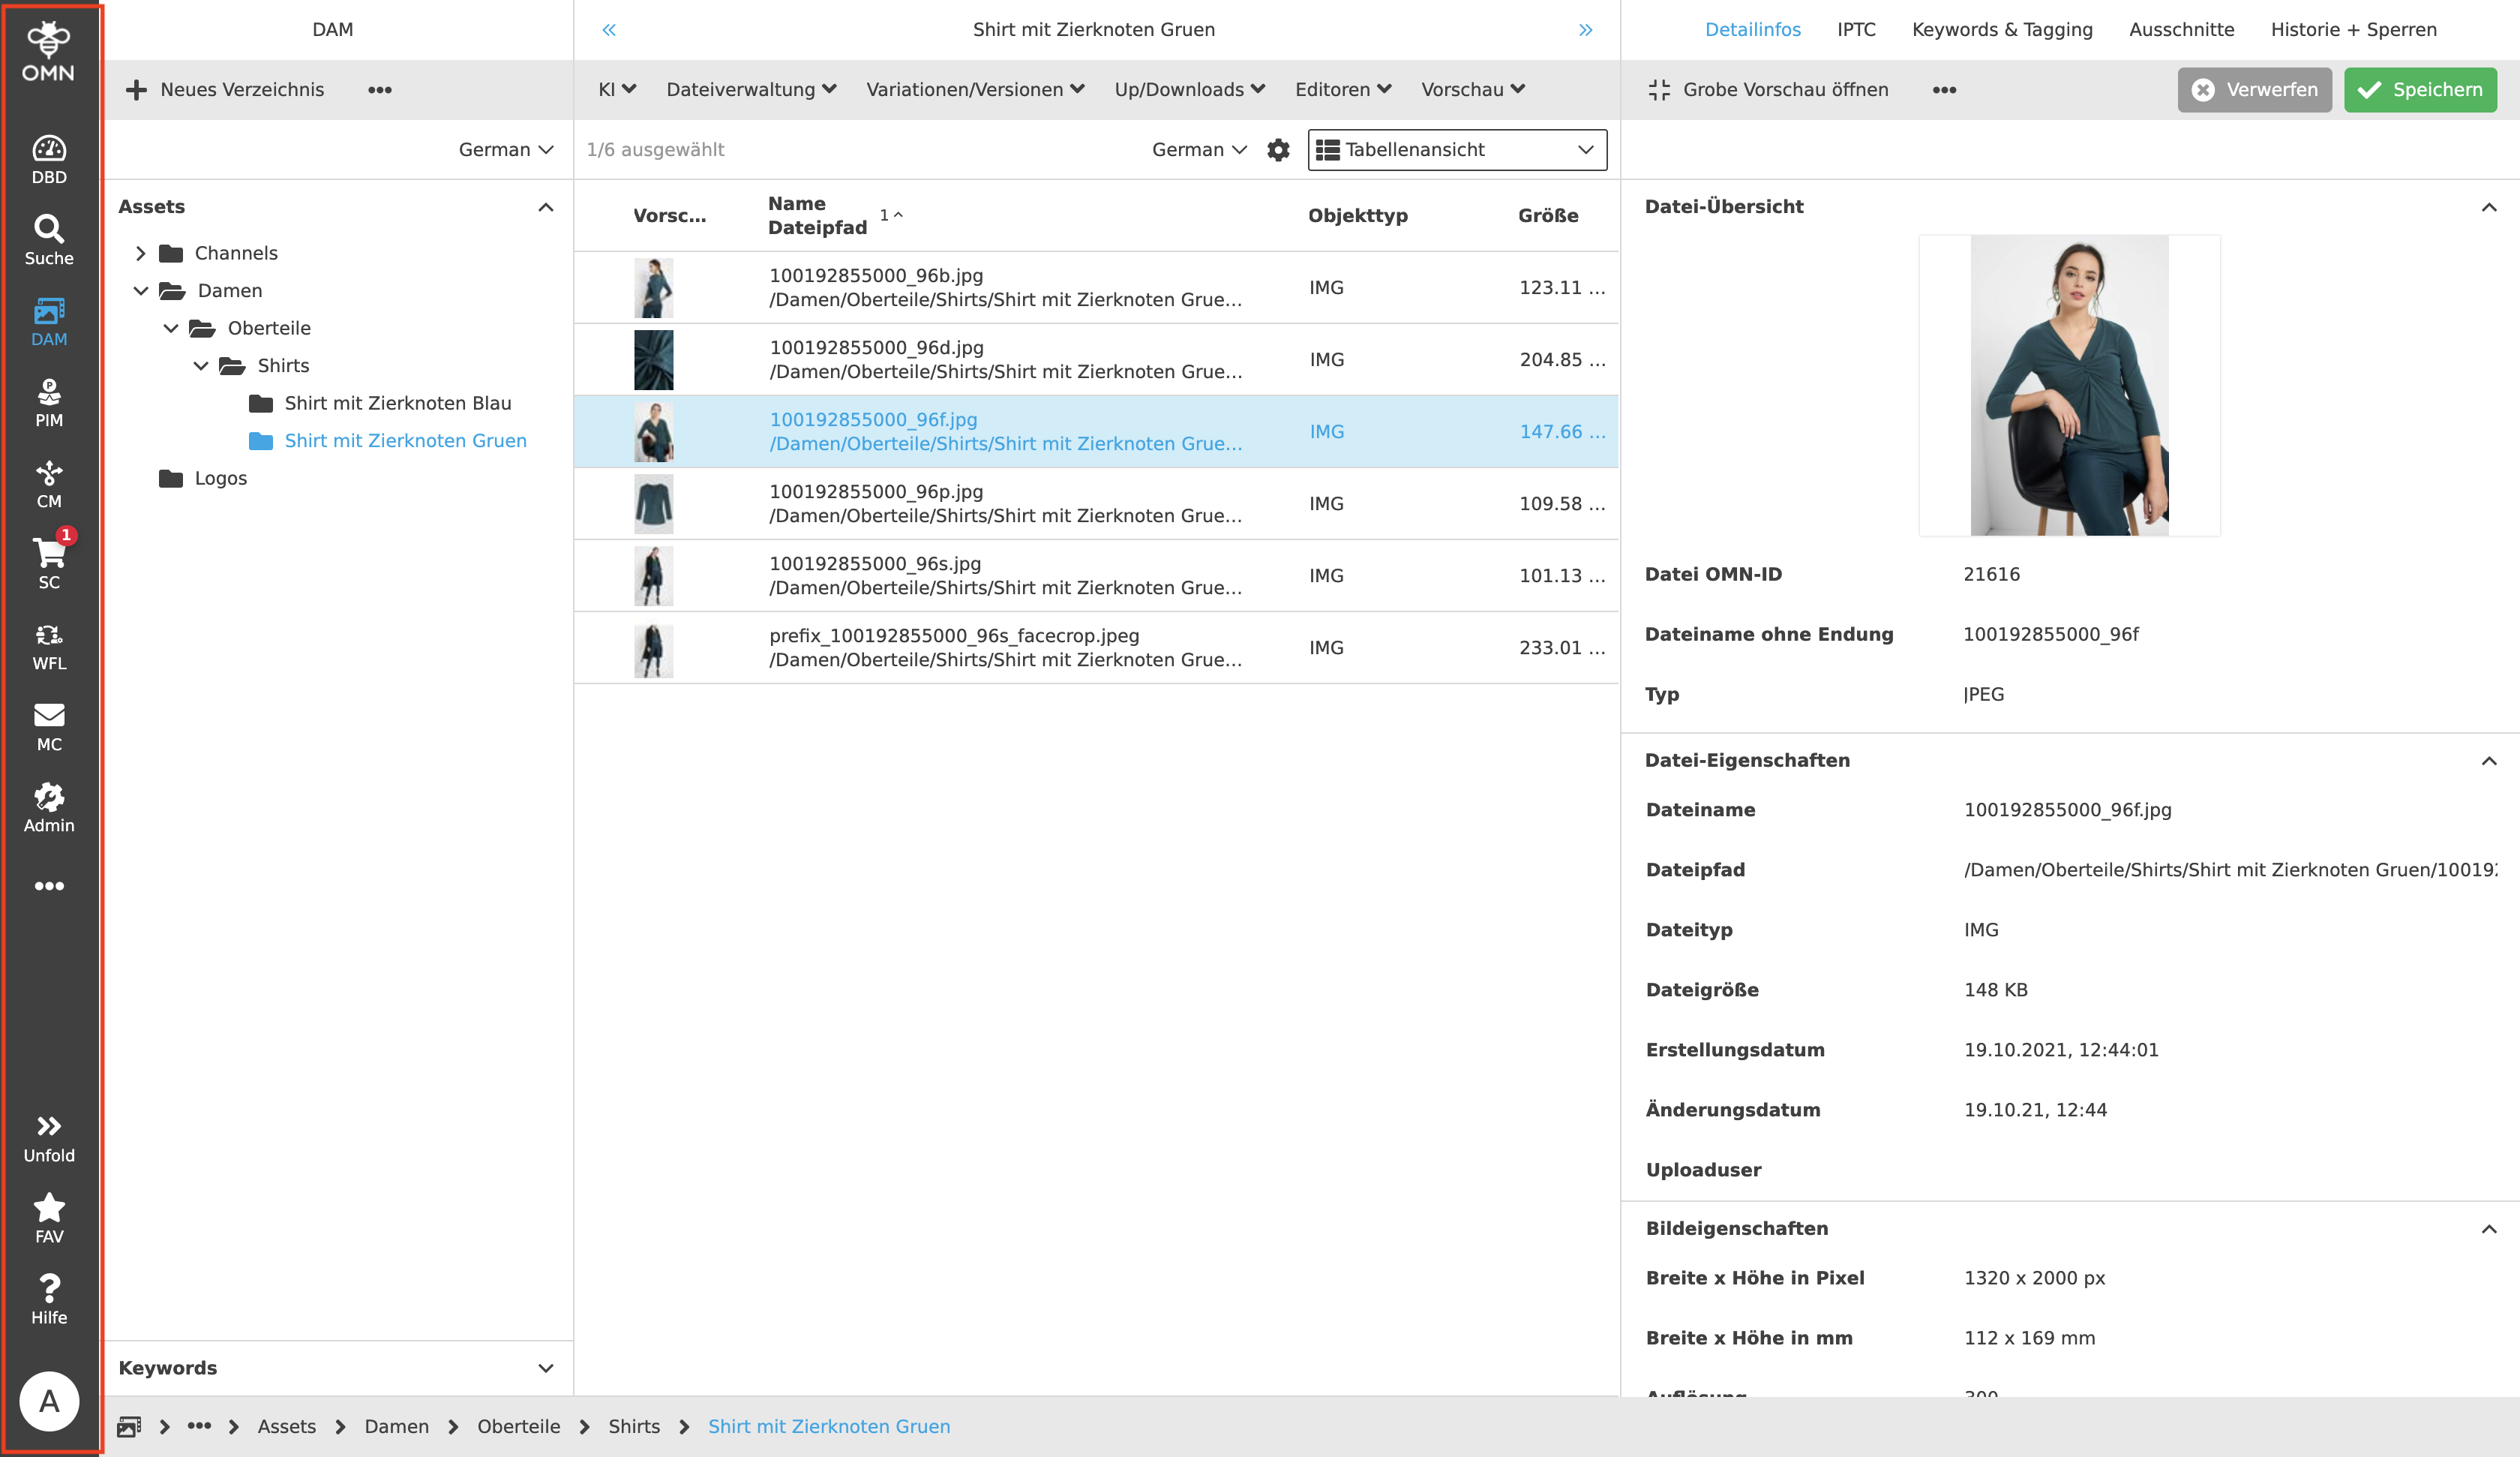The image size is (2520, 1457).
Task: Open the table settings gear icon
Action: (1279, 149)
